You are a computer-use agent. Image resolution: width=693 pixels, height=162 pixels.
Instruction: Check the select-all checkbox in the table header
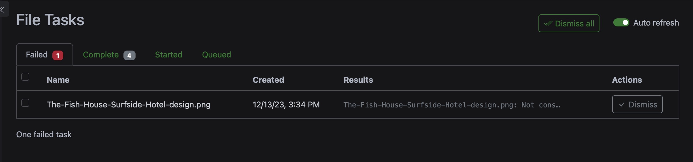[x=25, y=77]
